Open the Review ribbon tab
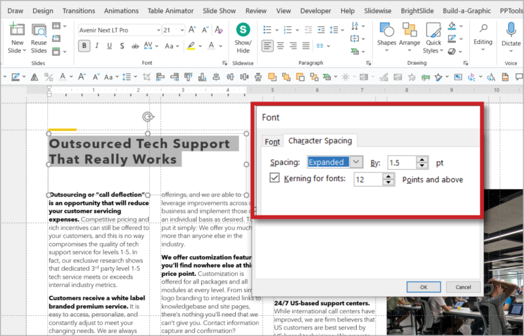This screenshot has width=524, height=336. 256,10
